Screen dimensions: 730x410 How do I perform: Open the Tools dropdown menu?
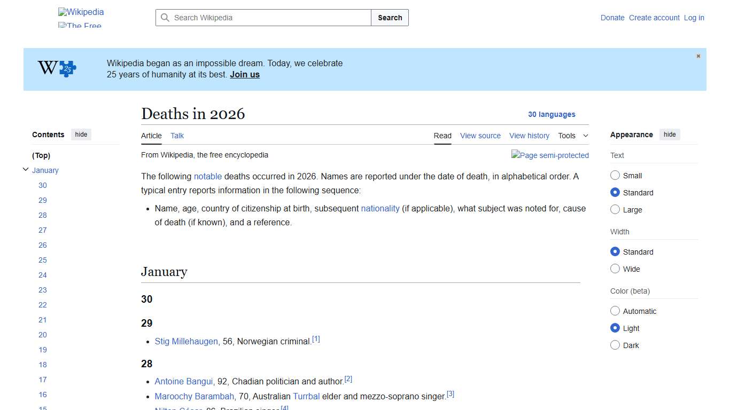(573, 136)
